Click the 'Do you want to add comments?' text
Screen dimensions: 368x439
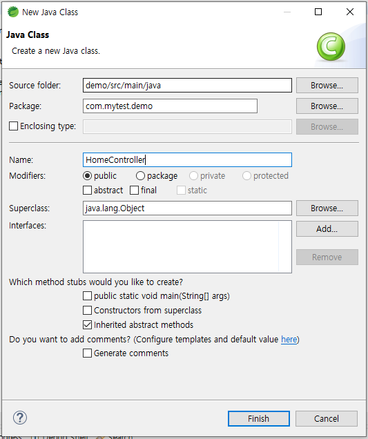point(70,340)
